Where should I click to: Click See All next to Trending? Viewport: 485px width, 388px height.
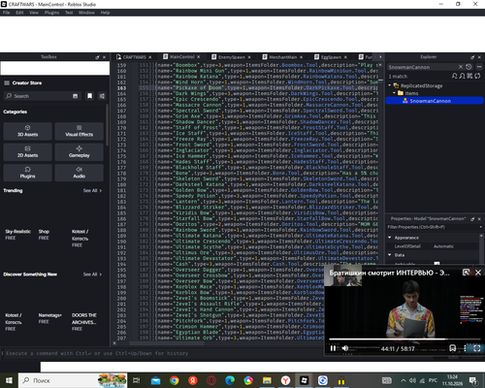92,191
